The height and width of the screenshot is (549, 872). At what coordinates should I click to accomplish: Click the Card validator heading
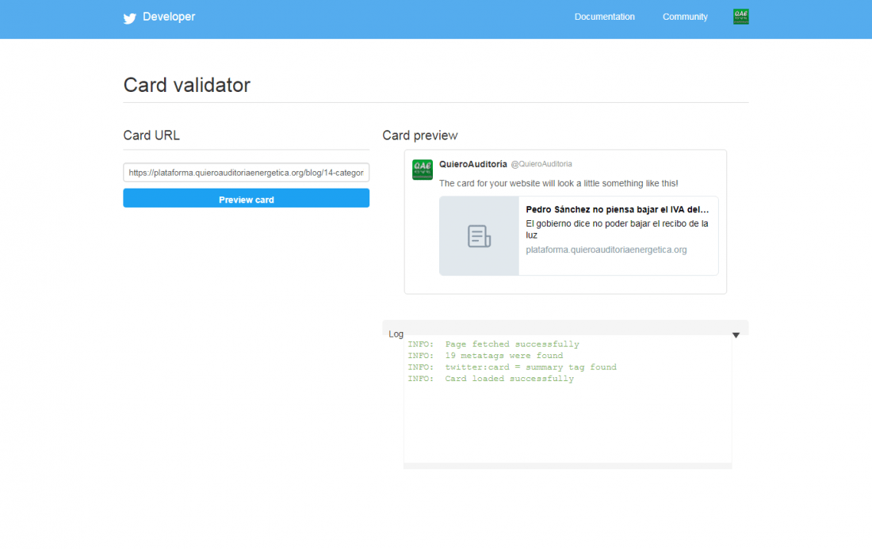point(187,85)
